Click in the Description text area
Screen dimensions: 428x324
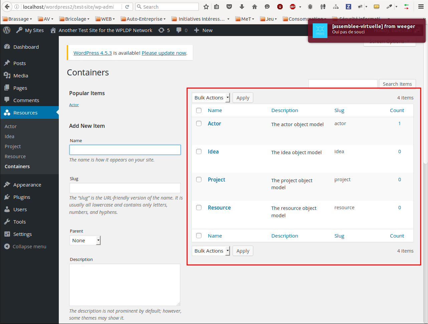pyautogui.click(x=125, y=285)
